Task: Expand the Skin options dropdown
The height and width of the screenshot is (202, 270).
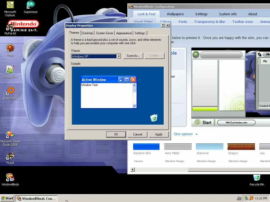Action: [x=186, y=134]
